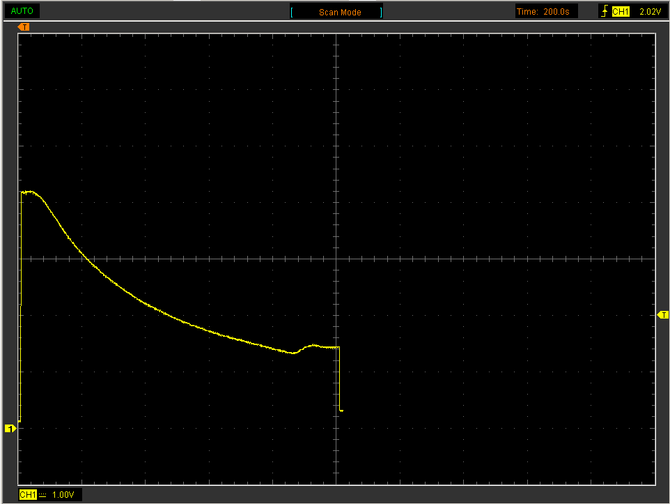Click the CH1 coupling symbol beside scale
The image size is (670, 504).
click(x=42, y=495)
